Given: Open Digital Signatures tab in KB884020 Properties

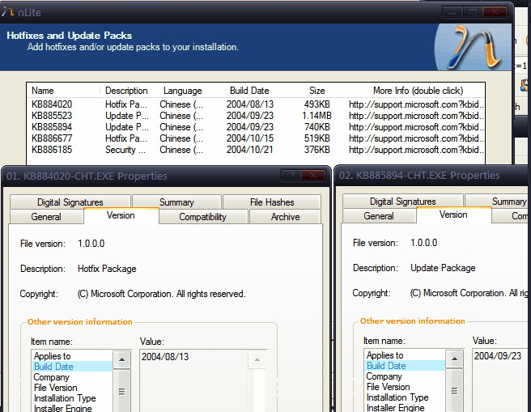Looking at the screenshot, I should click(x=70, y=202).
